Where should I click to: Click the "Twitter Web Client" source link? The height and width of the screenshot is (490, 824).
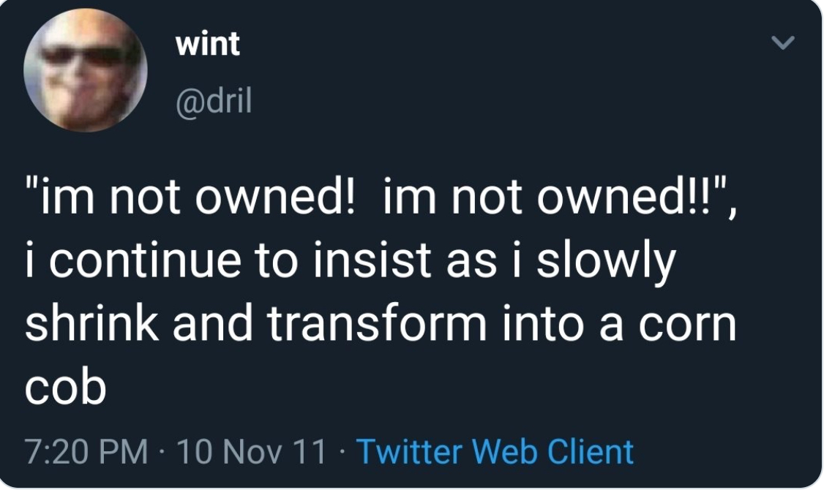tap(495, 451)
